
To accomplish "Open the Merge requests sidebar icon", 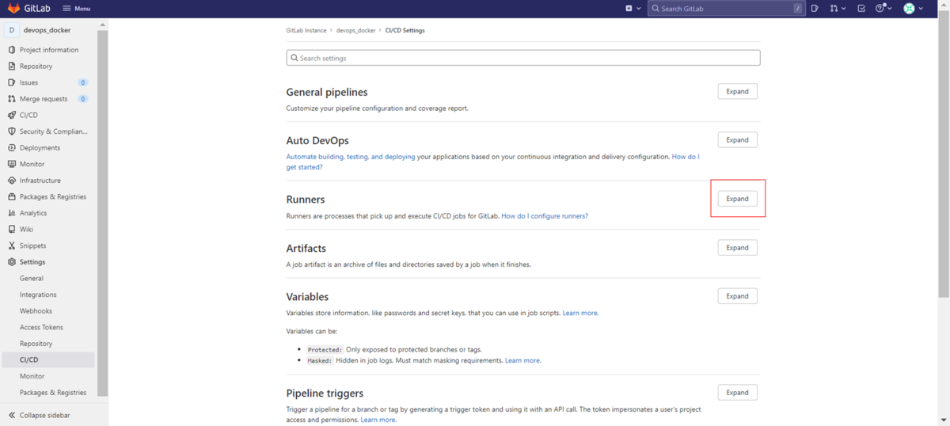I will coord(11,99).
